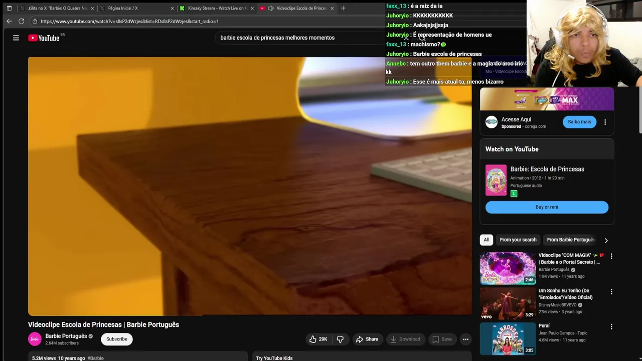
Task: Click 'Peraí' video title
Action: point(544,326)
